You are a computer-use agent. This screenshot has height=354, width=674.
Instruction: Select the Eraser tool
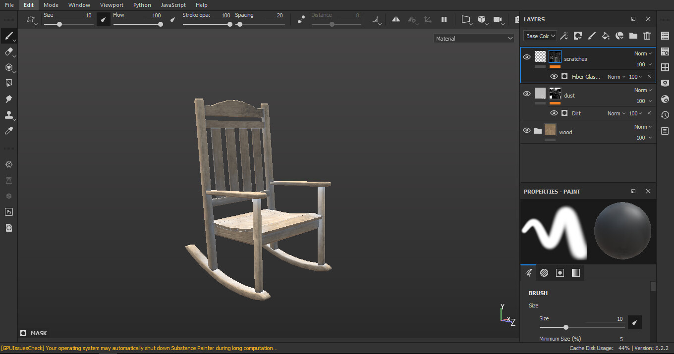(8, 52)
